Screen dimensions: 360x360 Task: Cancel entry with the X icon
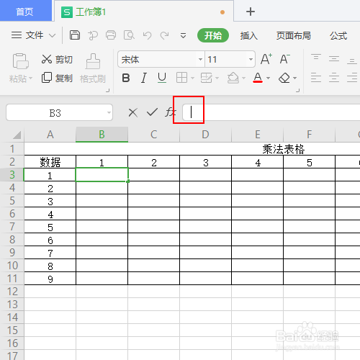point(133,112)
